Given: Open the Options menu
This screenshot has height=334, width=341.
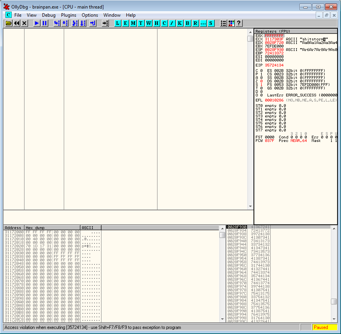Looking at the screenshot, I should tap(90, 15).
